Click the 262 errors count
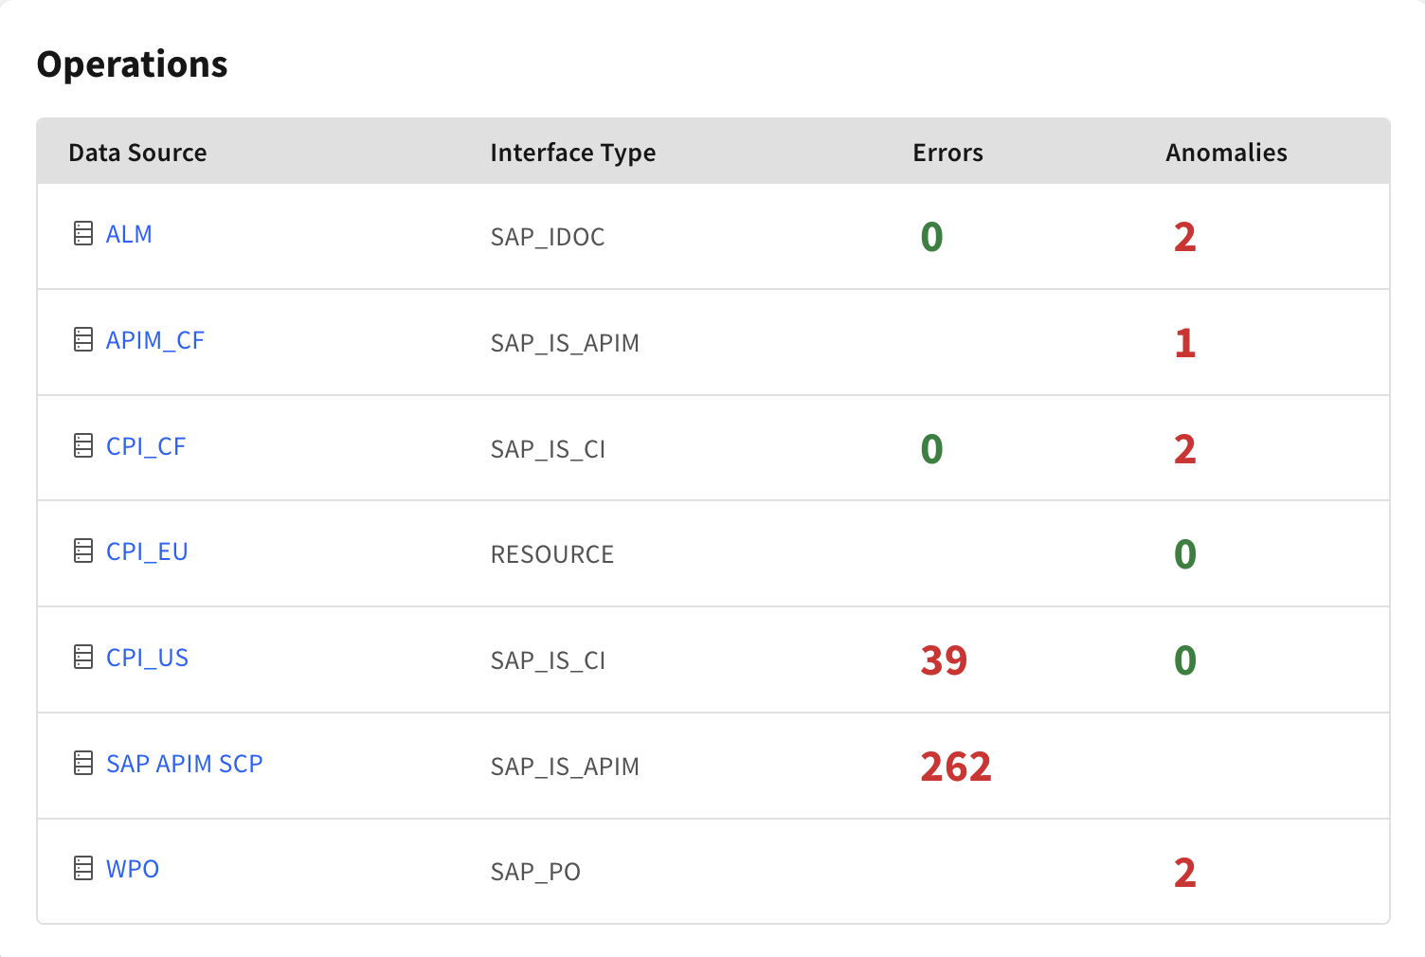The width and height of the screenshot is (1425, 957). click(956, 767)
